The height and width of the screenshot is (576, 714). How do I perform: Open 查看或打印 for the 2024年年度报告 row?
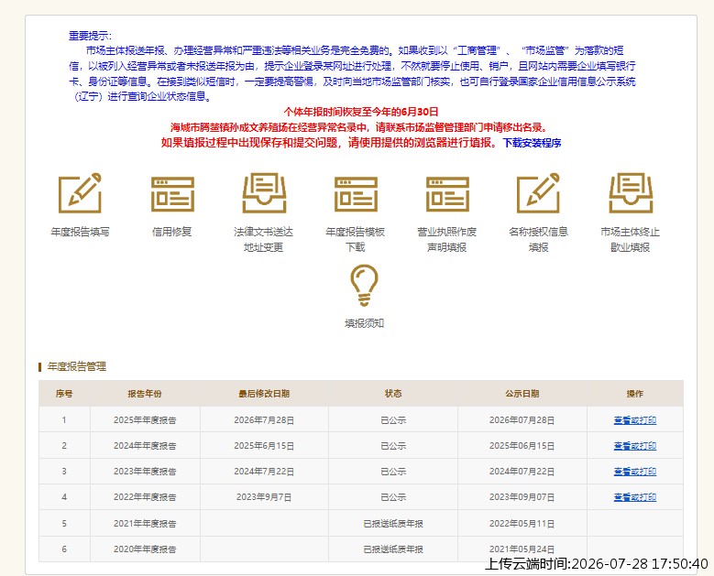click(635, 446)
